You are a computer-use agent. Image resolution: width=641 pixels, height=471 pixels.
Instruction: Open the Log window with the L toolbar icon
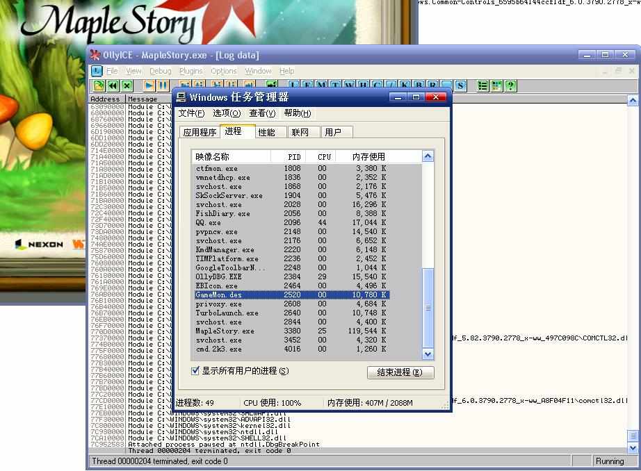tap(293, 85)
